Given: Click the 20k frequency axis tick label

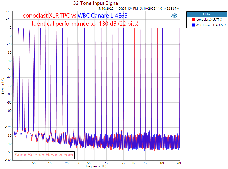Looking at the screenshot, I should click(x=179, y=163).
